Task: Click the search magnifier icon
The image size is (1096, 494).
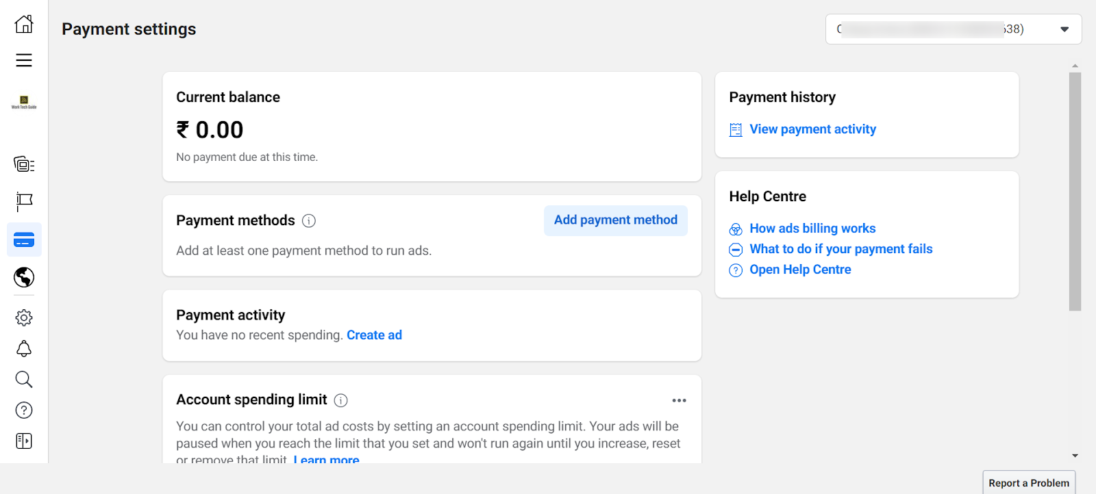Action: tap(24, 379)
